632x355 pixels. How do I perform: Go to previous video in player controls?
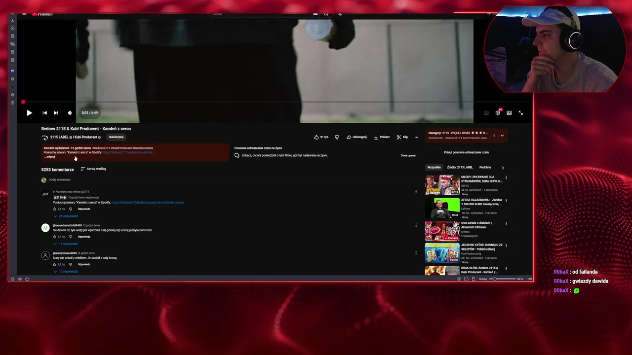click(44, 113)
